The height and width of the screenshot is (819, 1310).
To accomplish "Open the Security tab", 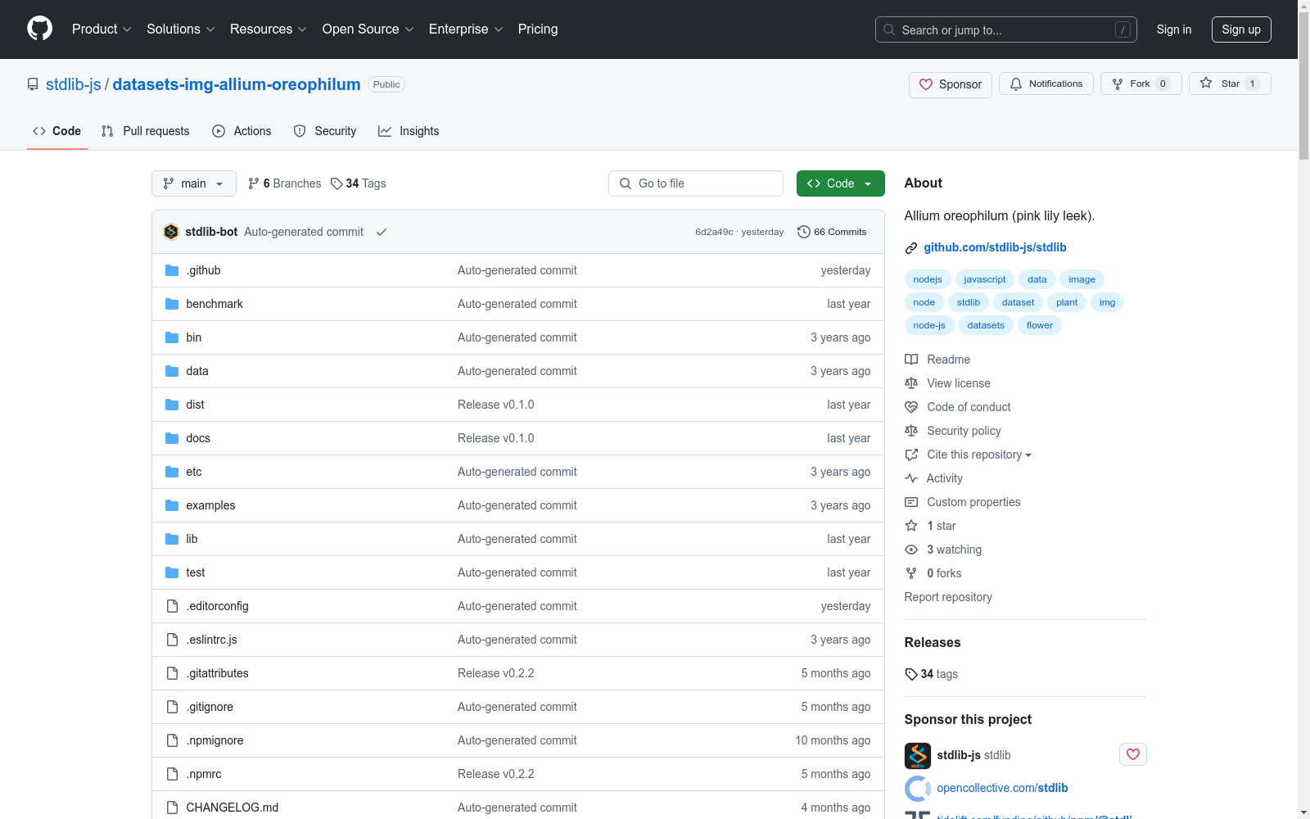I will click(x=325, y=131).
